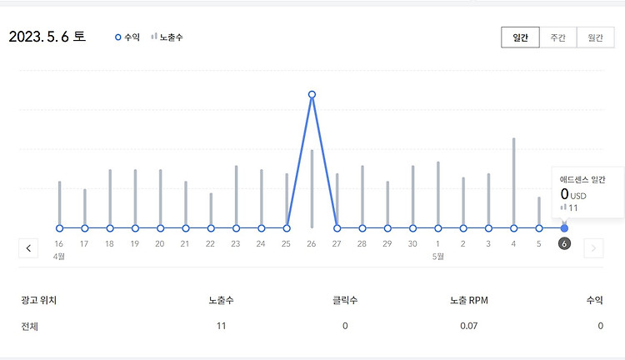This screenshot has height=360, width=625.
Task: Select data point for April 22
Action: pyautogui.click(x=211, y=228)
